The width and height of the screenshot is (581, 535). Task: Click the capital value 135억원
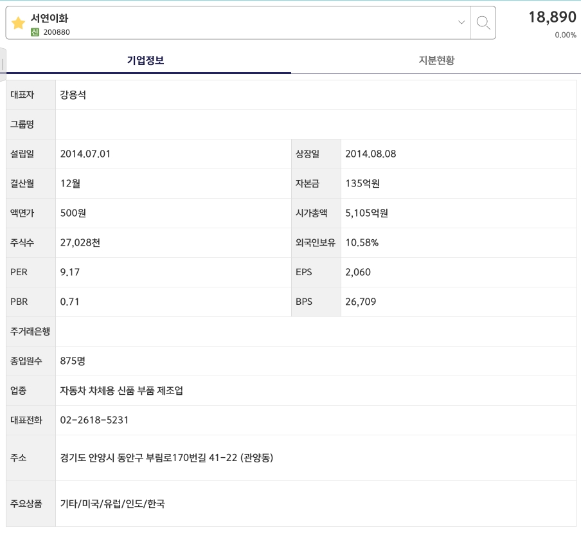362,183
